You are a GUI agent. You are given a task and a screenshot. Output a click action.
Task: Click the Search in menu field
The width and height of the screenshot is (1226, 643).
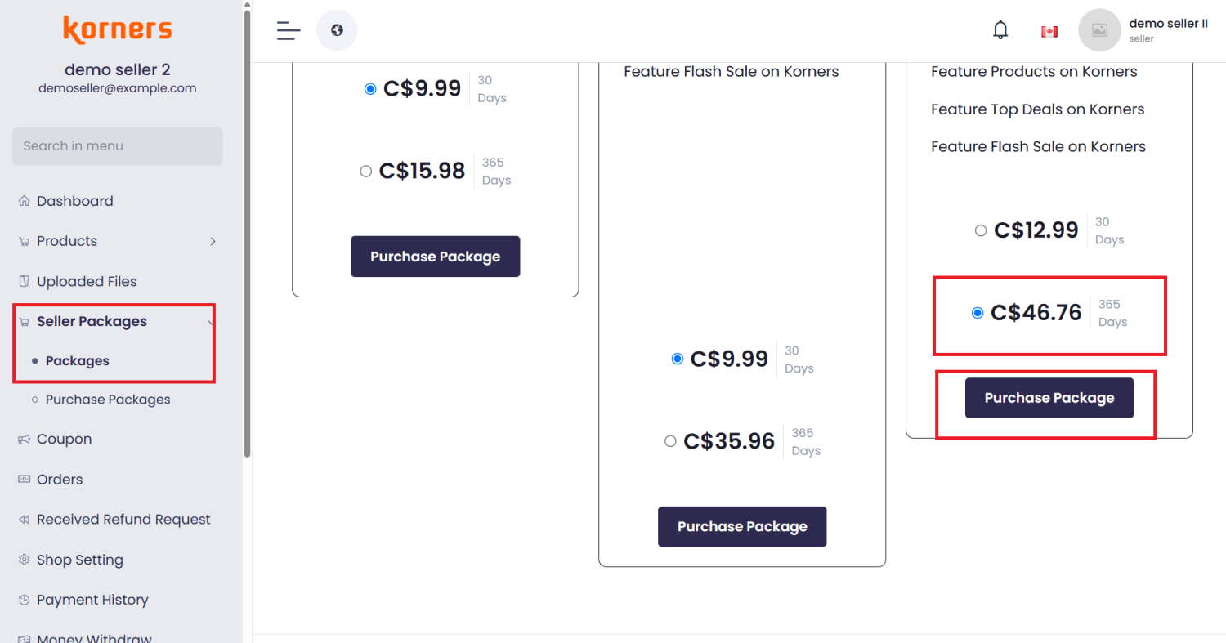coord(118,146)
